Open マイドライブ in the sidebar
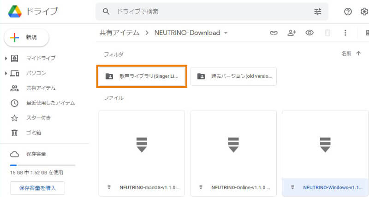The width and height of the screenshot is (369, 197). tap(41, 58)
